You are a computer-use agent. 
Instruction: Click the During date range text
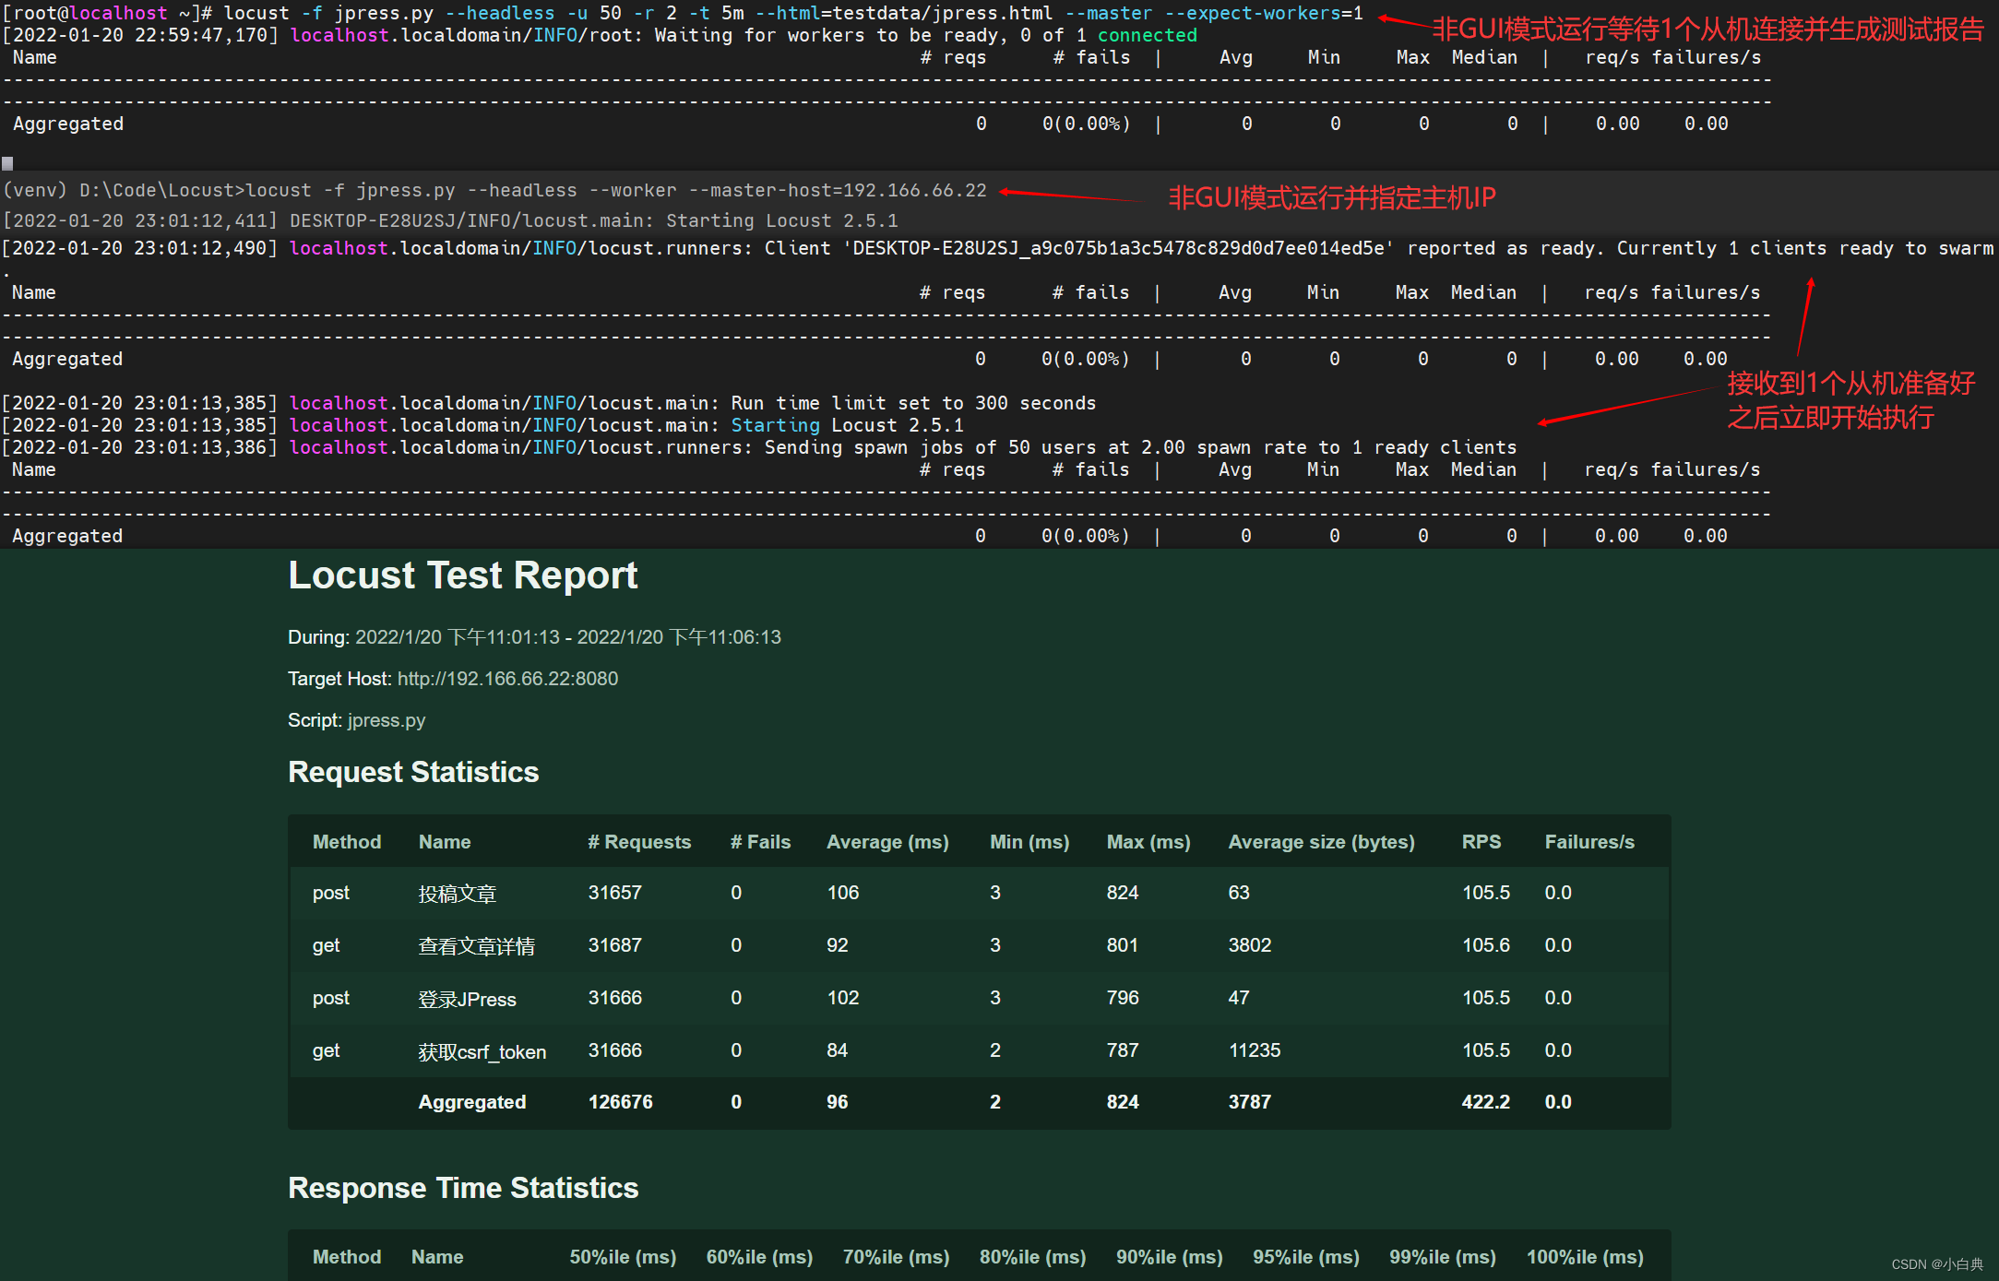point(568,637)
